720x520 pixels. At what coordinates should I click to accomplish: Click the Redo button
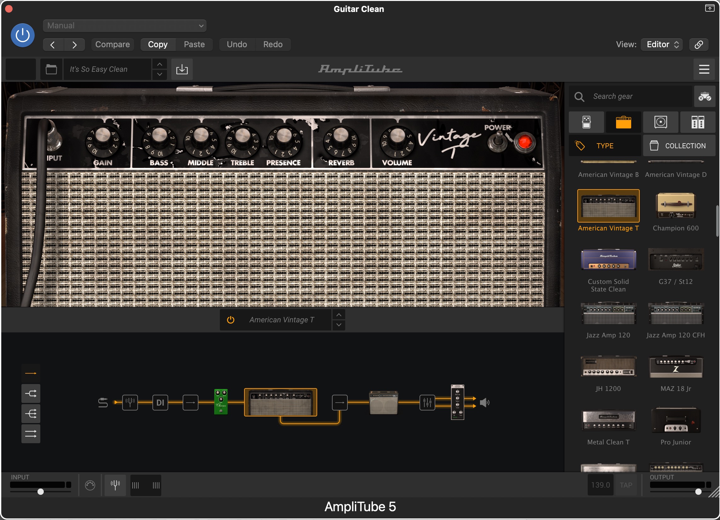[273, 44]
